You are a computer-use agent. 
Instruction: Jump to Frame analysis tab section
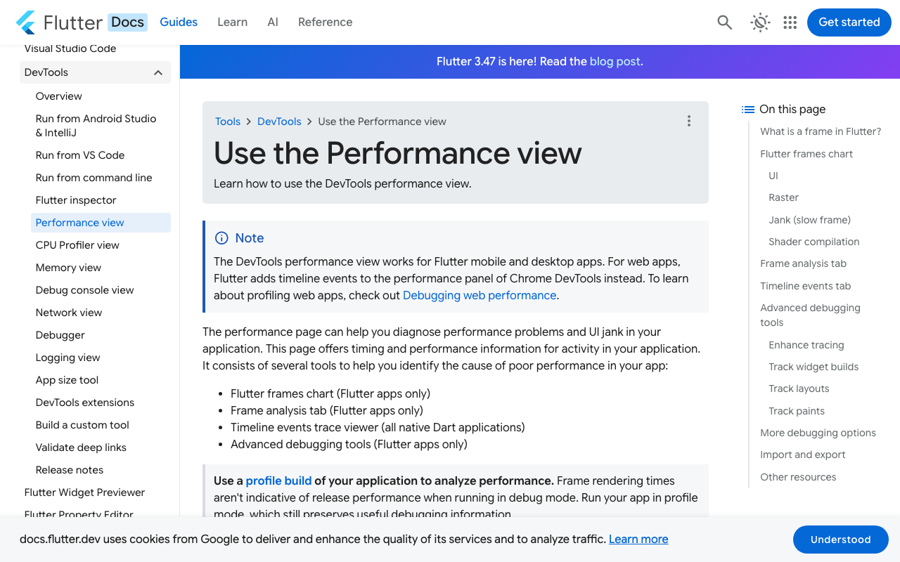(x=804, y=263)
